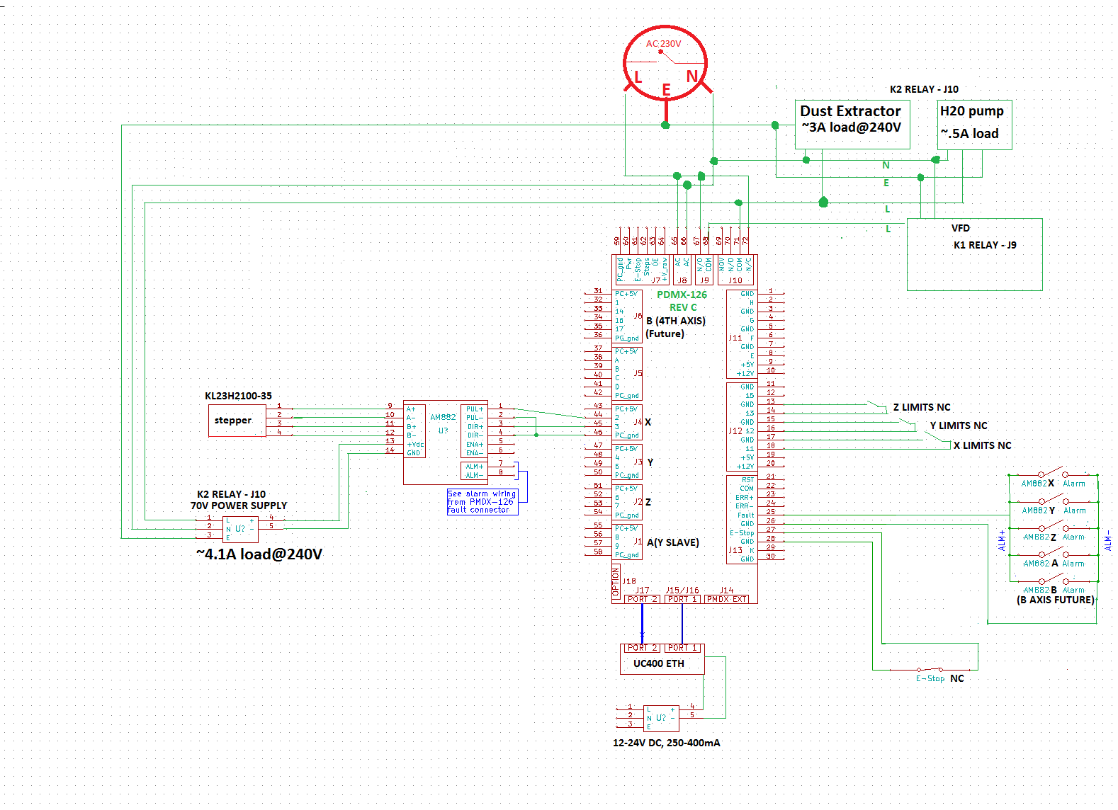Click the alarm wiring note text box
The width and height of the screenshot is (1118, 810).
pyautogui.click(x=482, y=501)
